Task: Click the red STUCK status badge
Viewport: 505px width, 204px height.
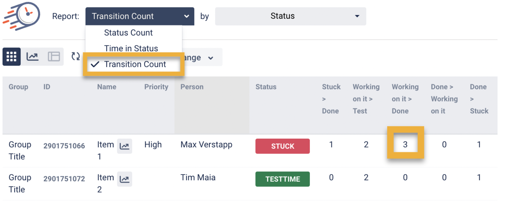Action: pyautogui.click(x=282, y=146)
